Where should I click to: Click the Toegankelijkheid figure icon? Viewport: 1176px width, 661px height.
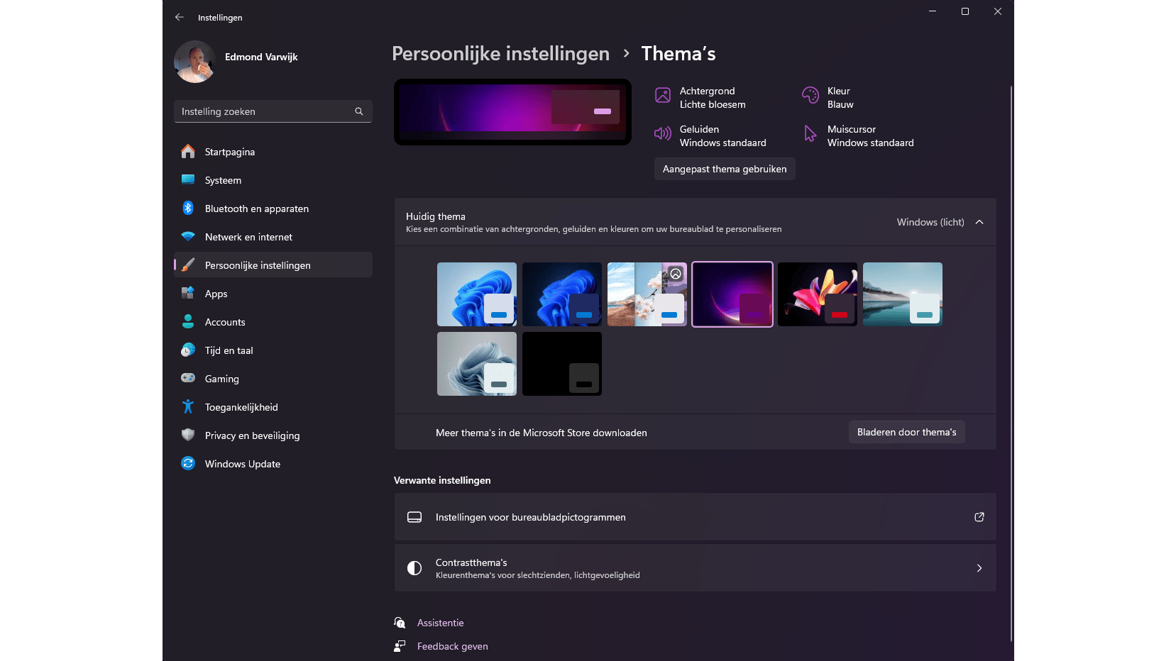[188, 407]
